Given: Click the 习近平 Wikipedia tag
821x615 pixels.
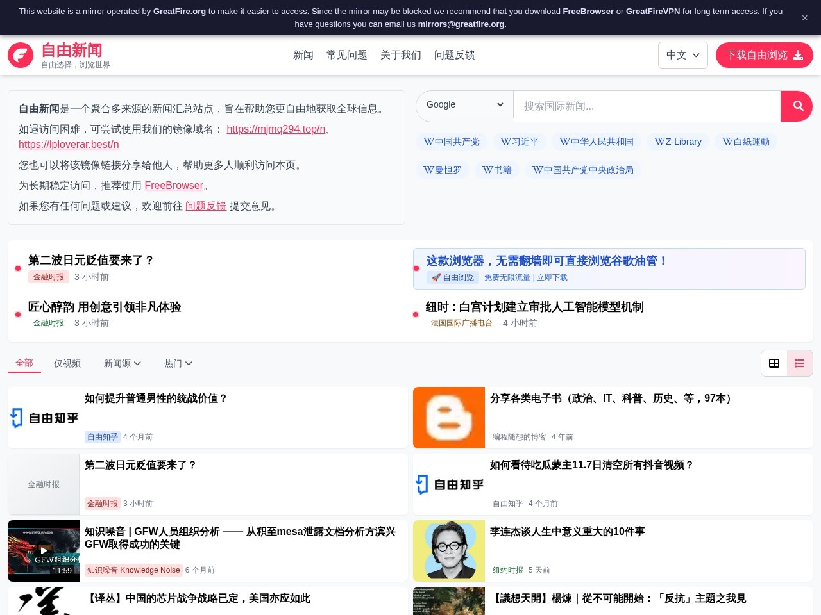Looking at the screenshot, I should click(520, 142).
